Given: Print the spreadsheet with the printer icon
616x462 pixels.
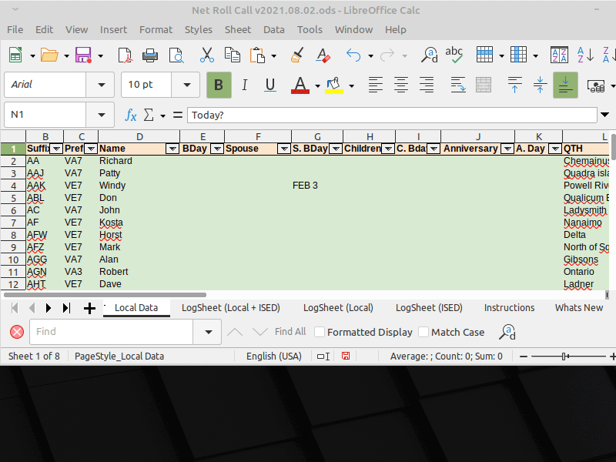Looking at the screenshot, I should tap(150, 55).
